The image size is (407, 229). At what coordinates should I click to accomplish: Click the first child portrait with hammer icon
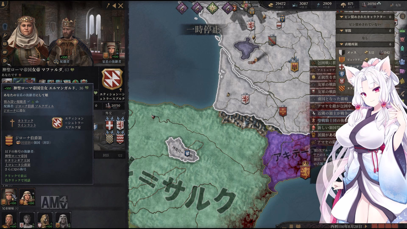(9, 197)
